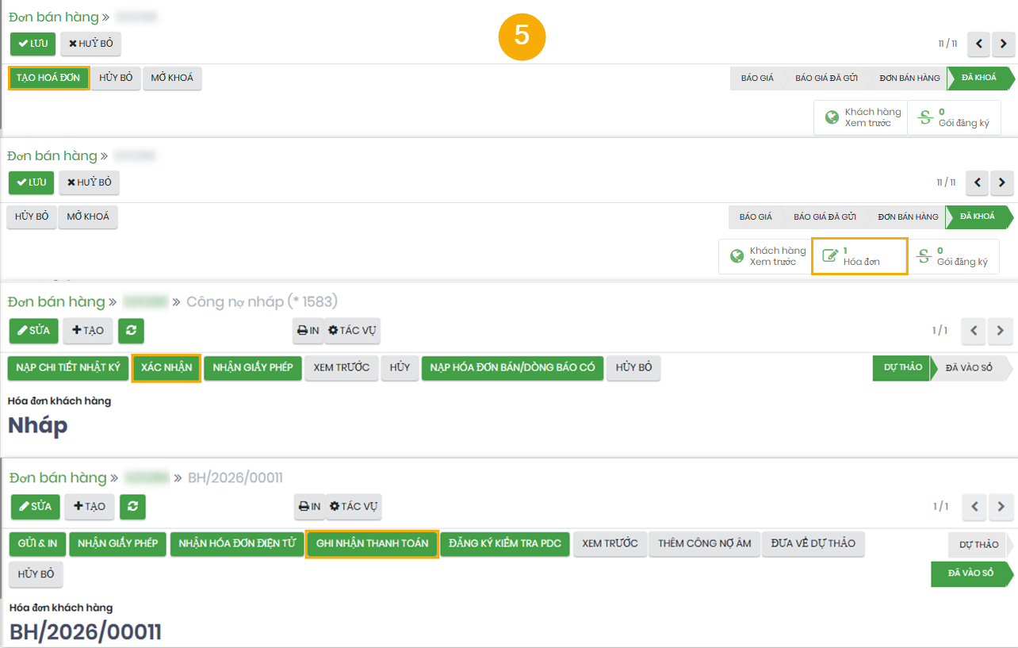1018x648 pixels.
Task: Open Tác vụ gear menu in Công nợ nháp panel
Action: (x=353, y=330)
